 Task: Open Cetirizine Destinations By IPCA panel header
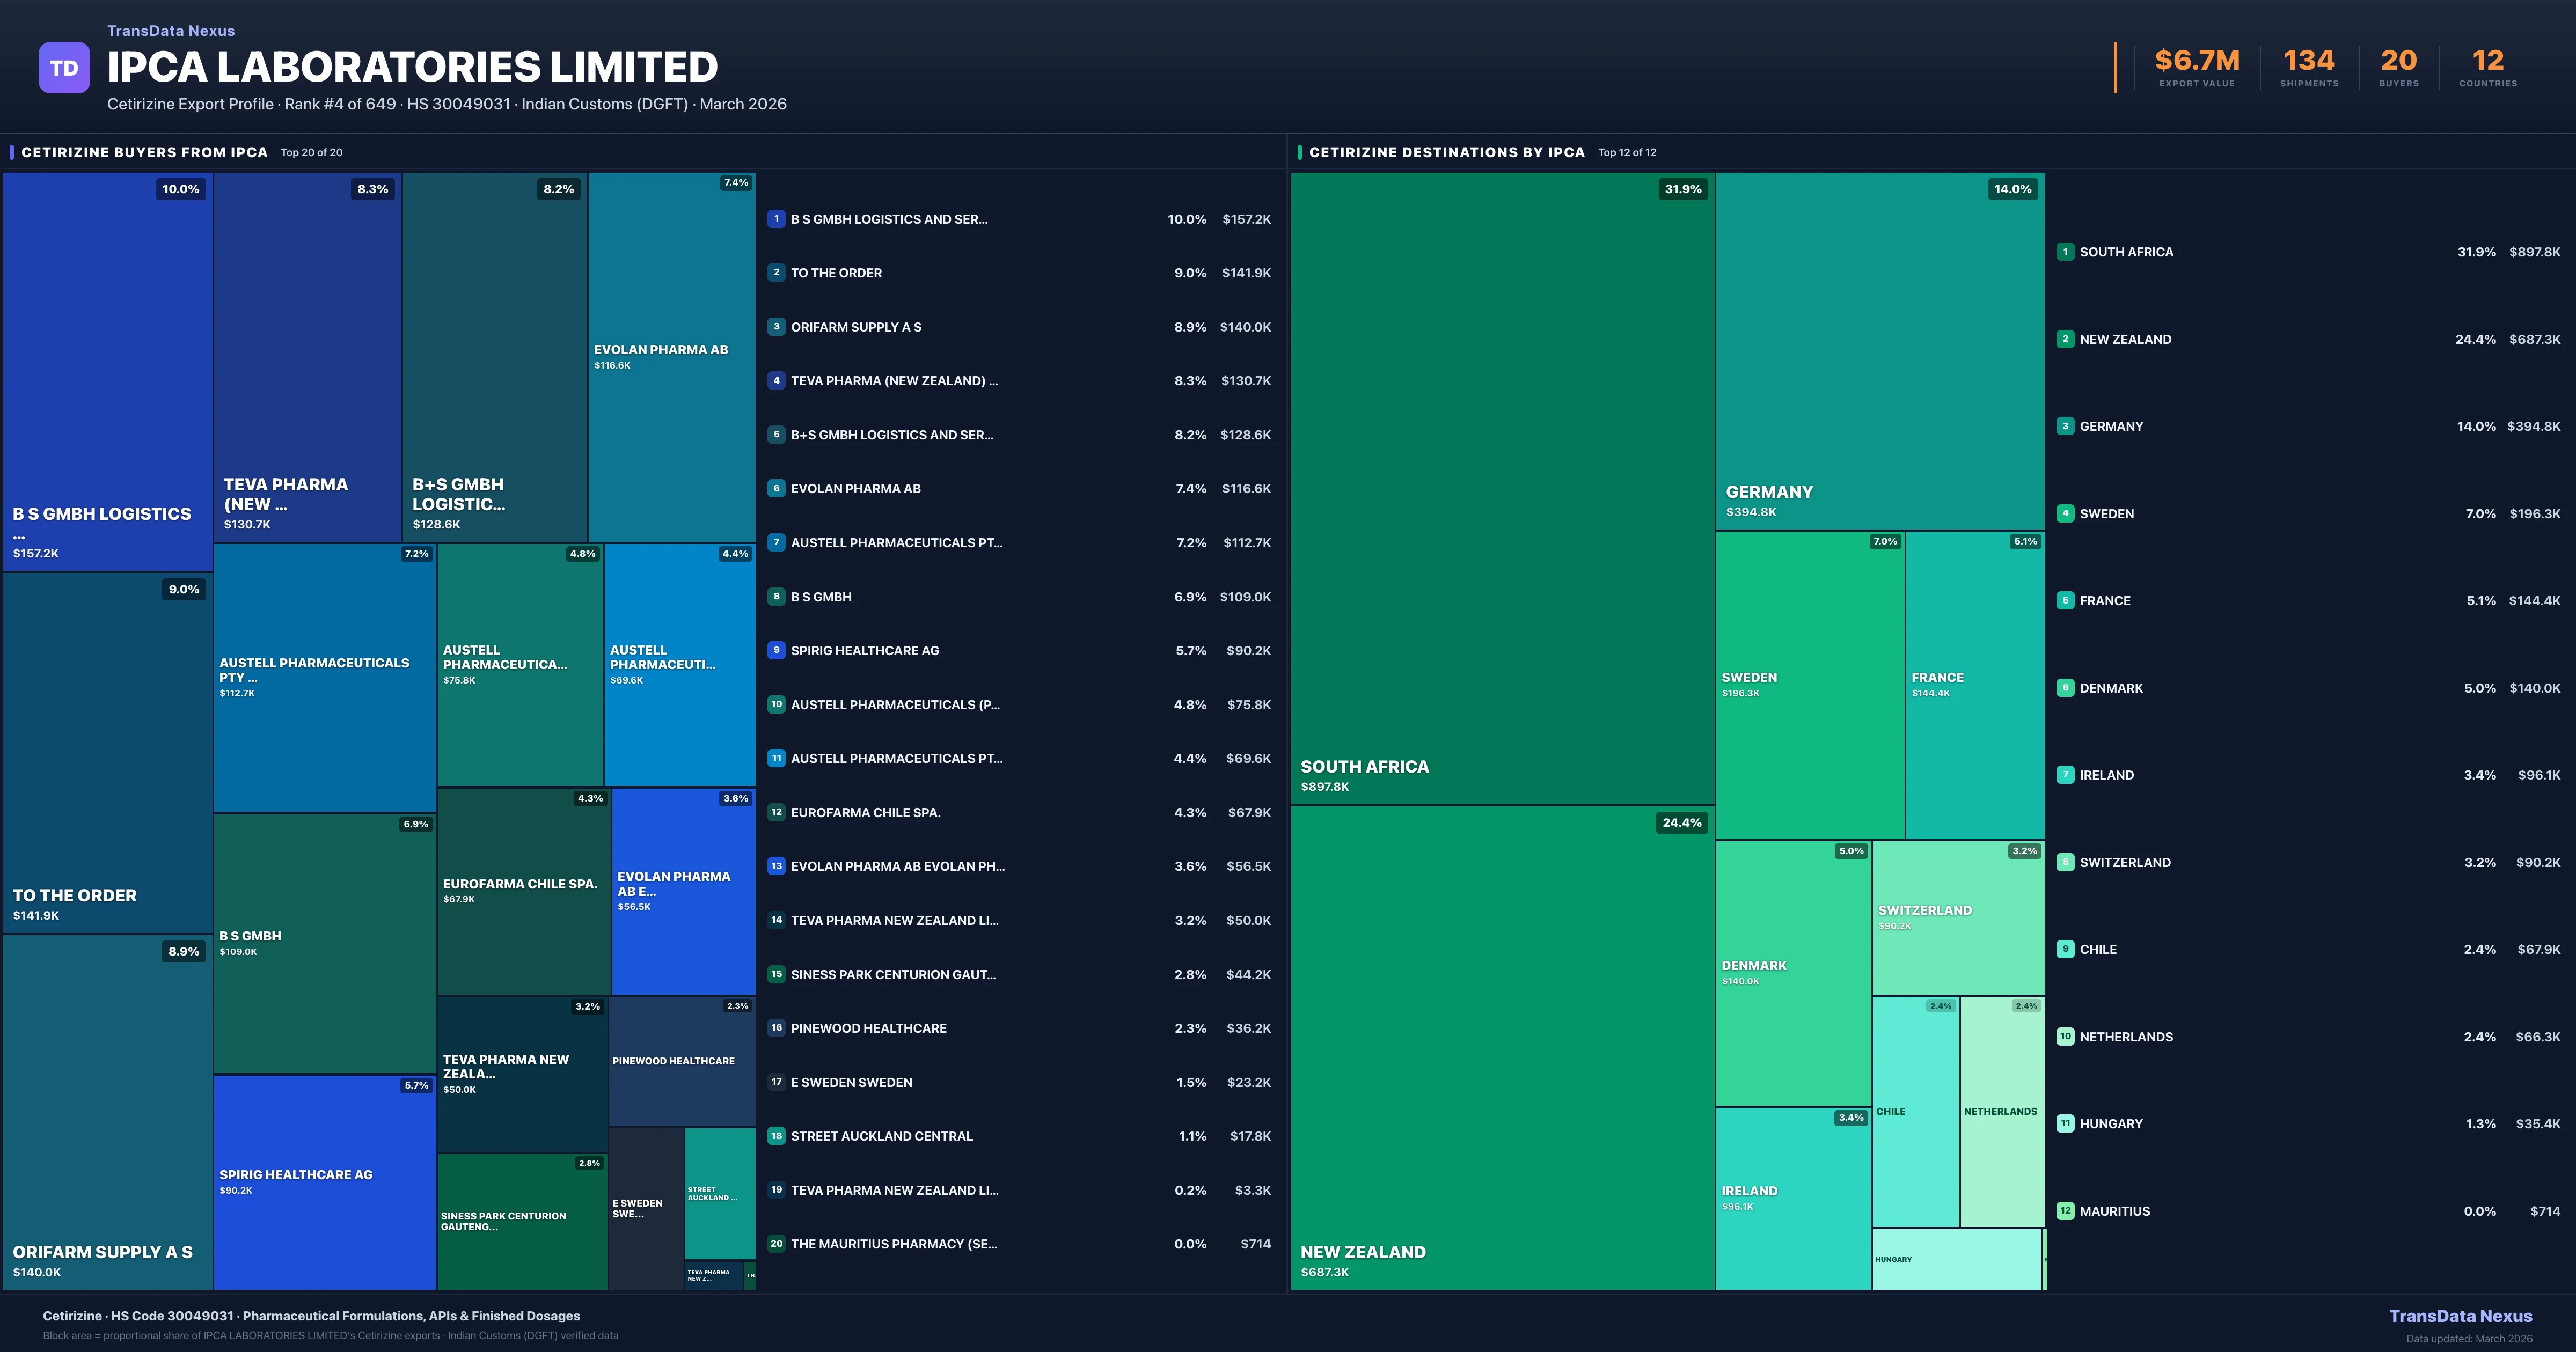1446,153
